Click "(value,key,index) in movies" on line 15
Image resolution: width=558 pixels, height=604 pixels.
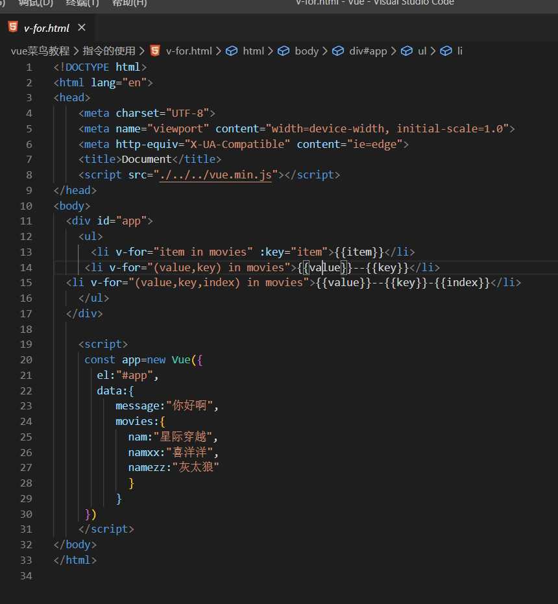click(x=222, y=283)
